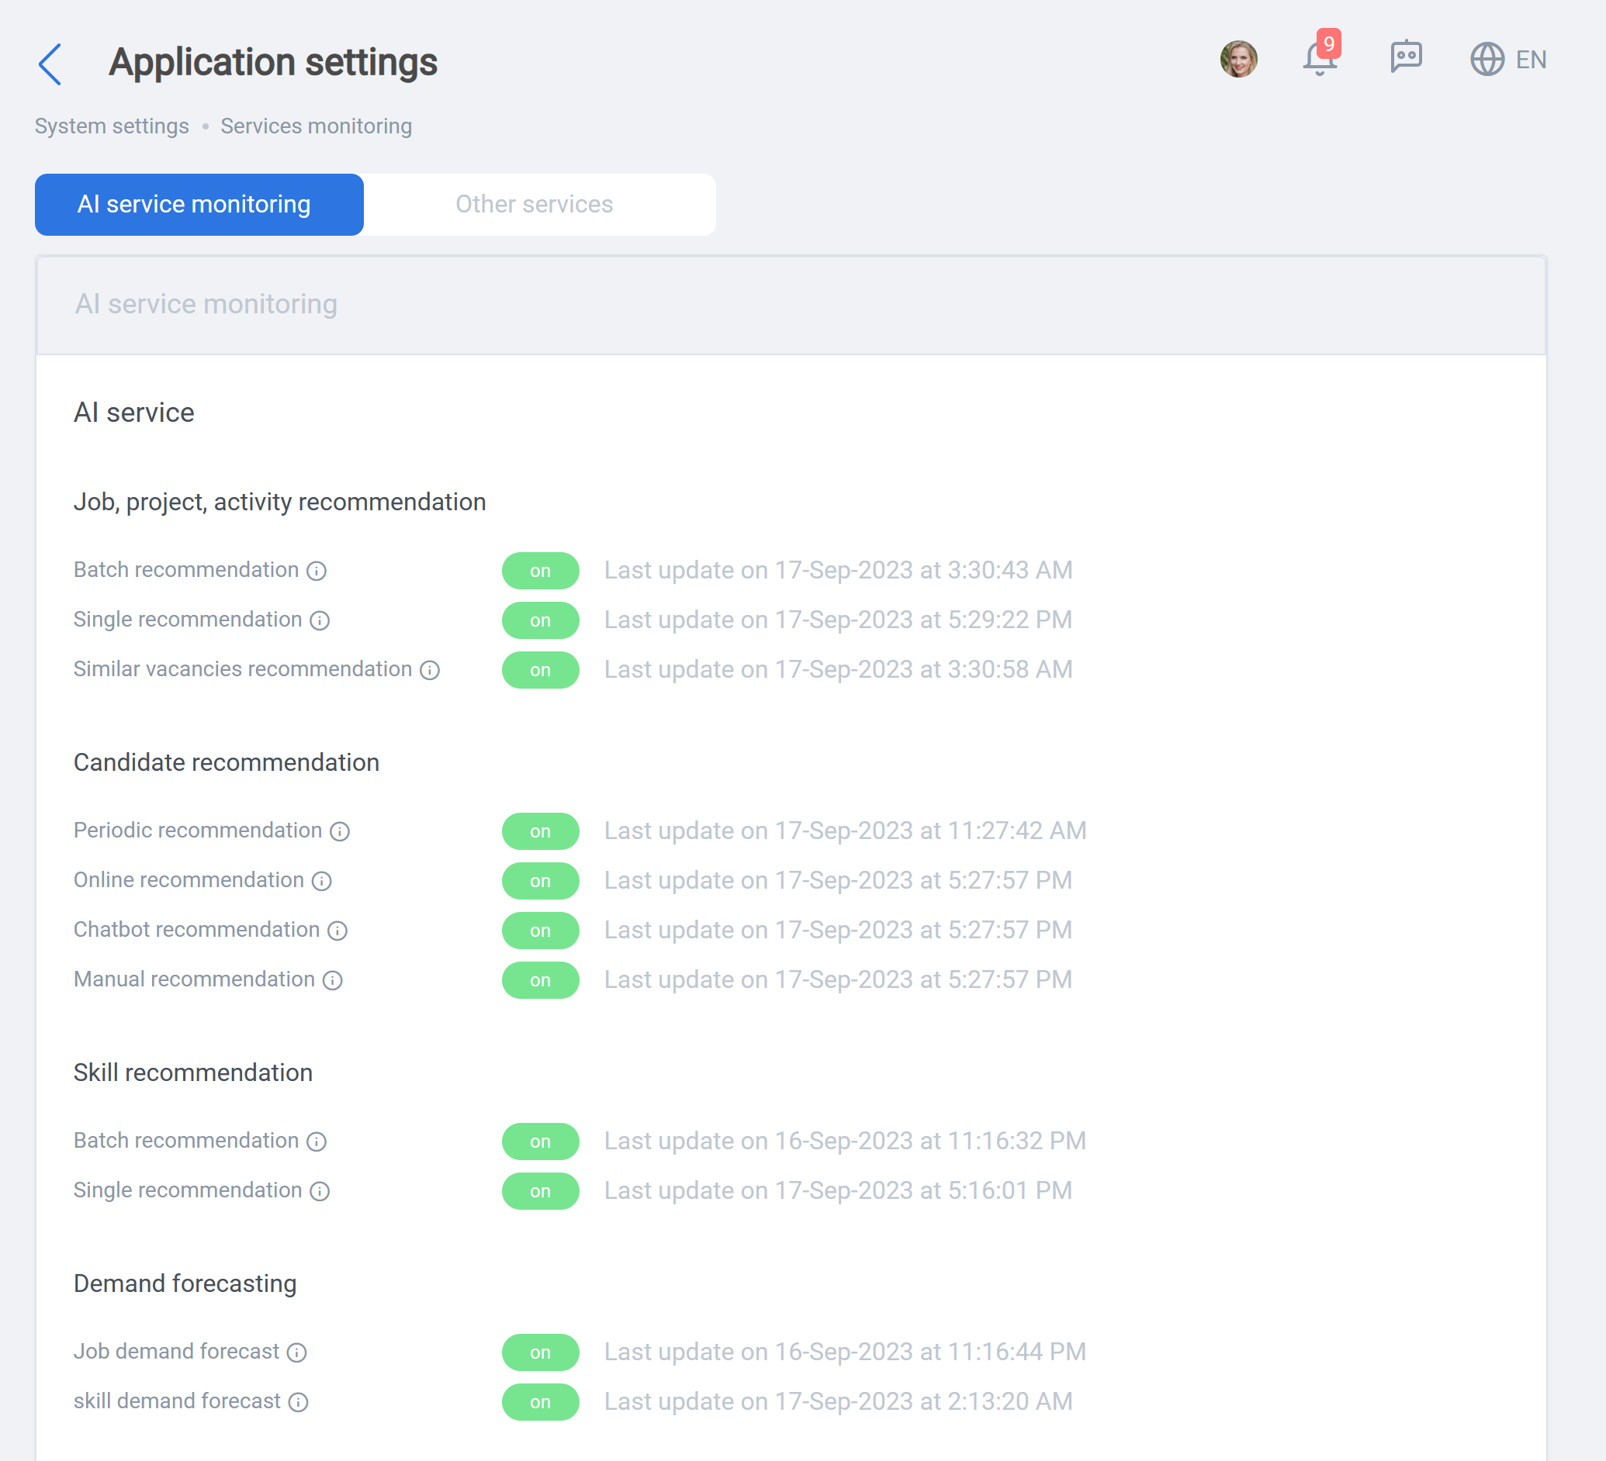Click skill demand forecast label
Viewport: 1606px width, 1461px height.
click(x=177, y=1401)
